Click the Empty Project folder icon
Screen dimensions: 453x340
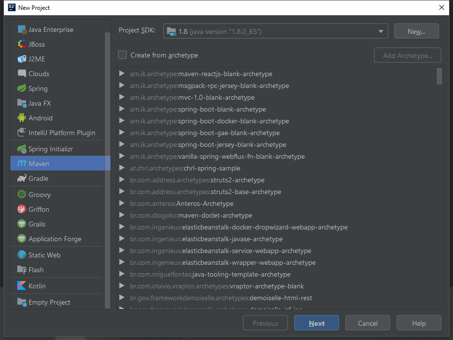(22, 302)
